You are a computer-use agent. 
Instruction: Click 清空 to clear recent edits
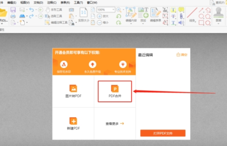(182, 55)
